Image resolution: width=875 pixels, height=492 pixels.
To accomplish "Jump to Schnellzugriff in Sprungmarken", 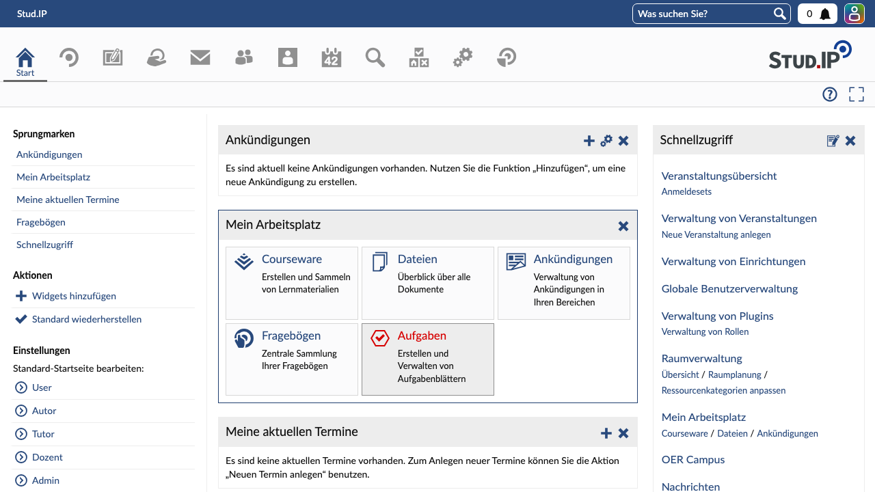I will click(44, 245).
